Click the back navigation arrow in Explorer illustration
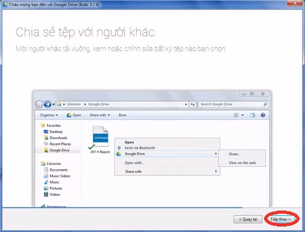The image size is (305, 232). 39,104
